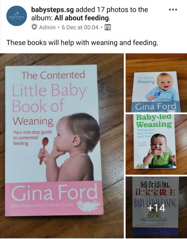Click the Gina Ford pink banner in large photo
The image size is (187, 239).
click(x=54, y=199)
